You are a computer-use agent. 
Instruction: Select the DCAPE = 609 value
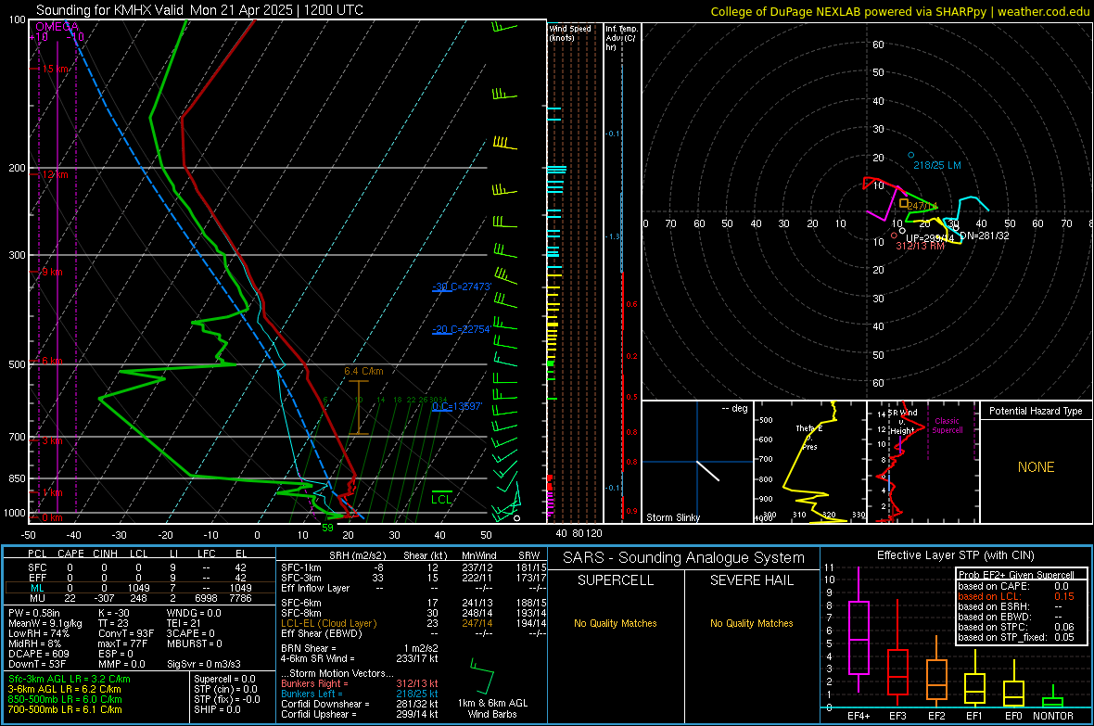[x=39, y=654]
